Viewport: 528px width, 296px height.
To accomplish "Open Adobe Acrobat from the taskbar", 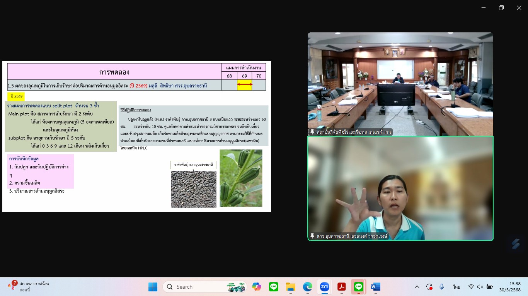I will tap(341, 287).
